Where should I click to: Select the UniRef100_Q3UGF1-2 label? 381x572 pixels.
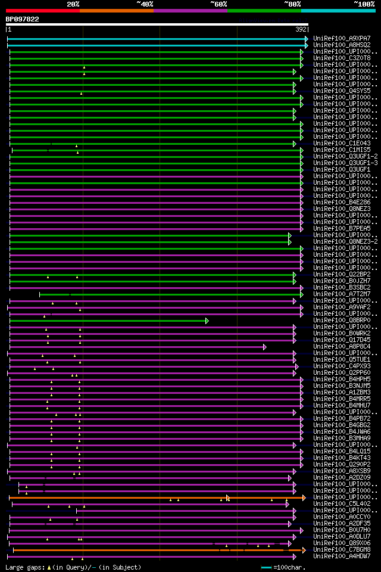345,157
